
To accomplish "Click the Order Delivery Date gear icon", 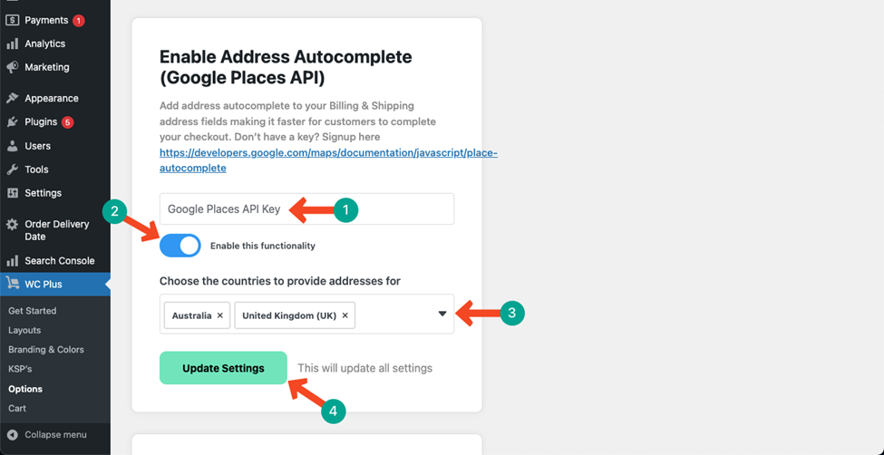I will tap(13, 225).
